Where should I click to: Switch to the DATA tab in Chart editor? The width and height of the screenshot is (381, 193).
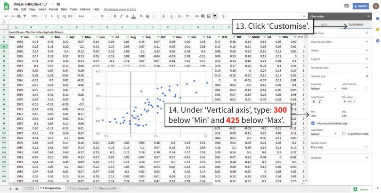tap(324, 25)
